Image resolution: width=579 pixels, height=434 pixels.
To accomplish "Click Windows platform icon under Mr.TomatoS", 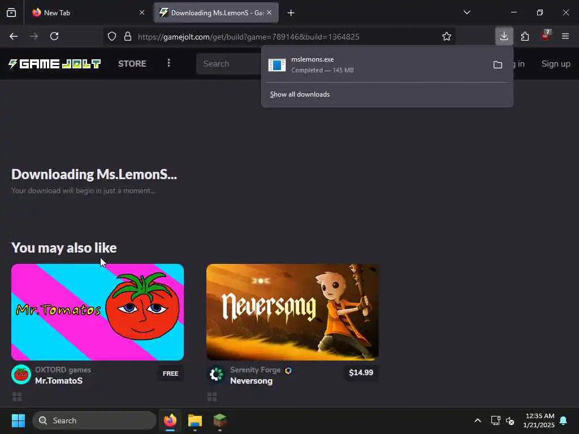I will tap(17, 397).
